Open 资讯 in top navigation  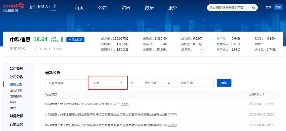tap(126, 8)
